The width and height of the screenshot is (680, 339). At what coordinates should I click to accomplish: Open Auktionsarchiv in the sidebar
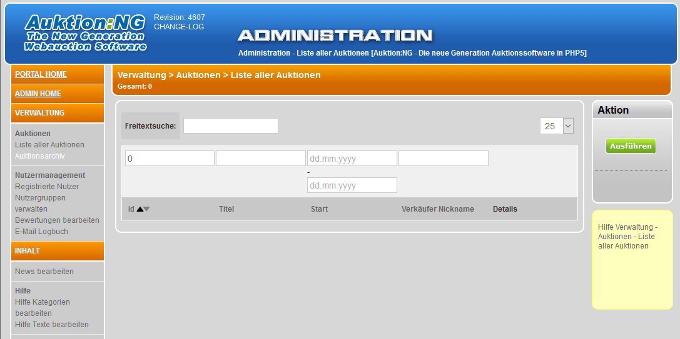coord(40,156)
